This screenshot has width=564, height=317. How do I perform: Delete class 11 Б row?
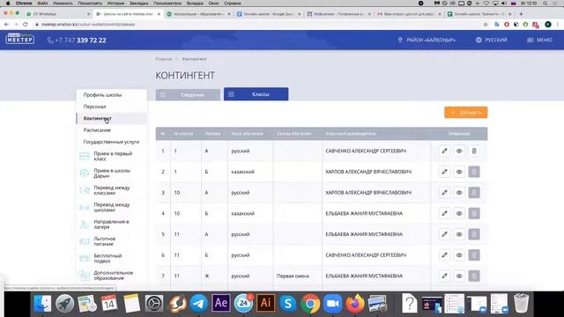tap(474, 255)
